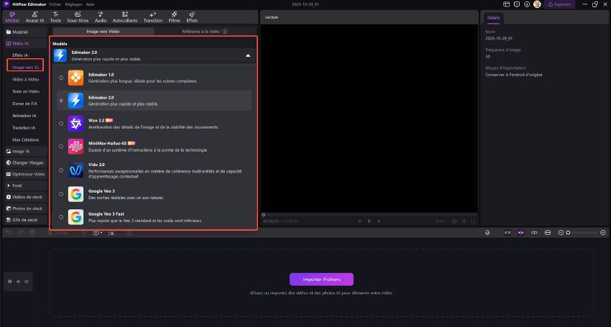The width and height of the screenshot is (611, 327).
Task: Open Vidéo à Vidéo in sidebar
Action: point(26,80)
